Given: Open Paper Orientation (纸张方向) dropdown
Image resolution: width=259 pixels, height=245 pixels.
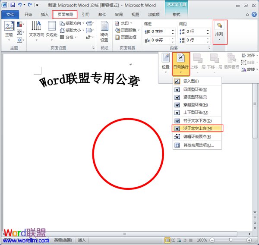Looking at the screenshot, I should click(x=72, y=23).
